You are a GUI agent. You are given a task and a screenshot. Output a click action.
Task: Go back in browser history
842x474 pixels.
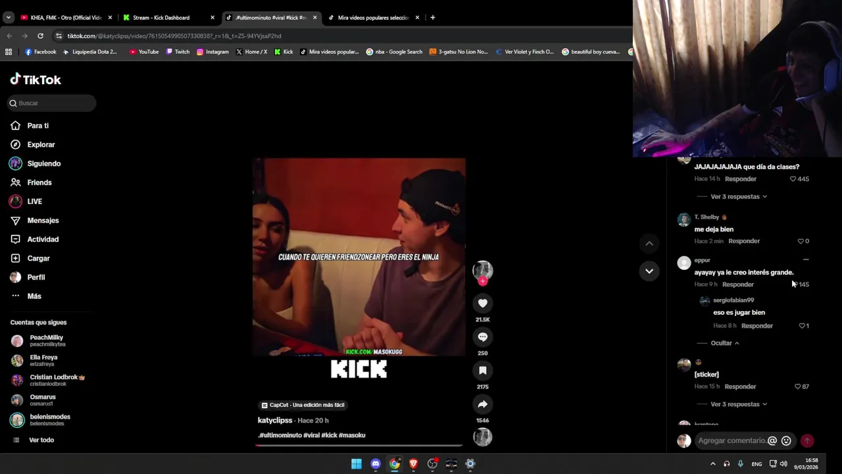pyautogui.click(x=9, y=36)
